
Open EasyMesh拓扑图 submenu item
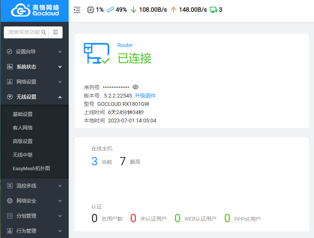pos(31,168)
